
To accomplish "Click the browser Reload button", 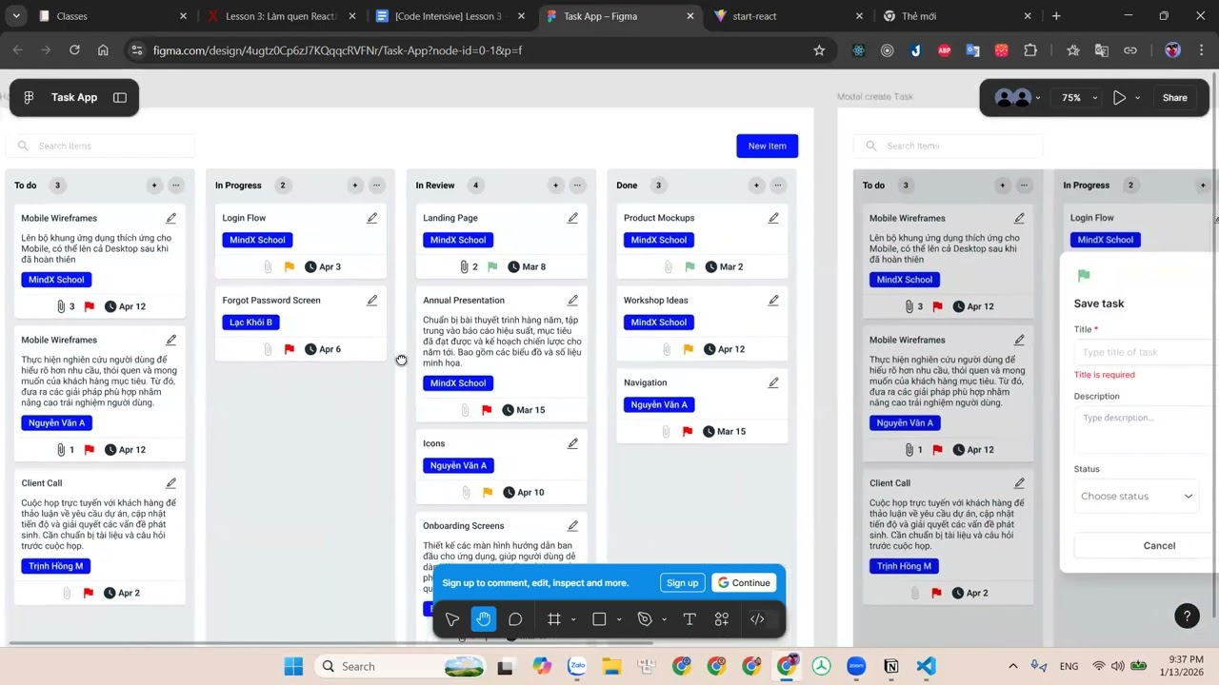I will (x=72, y=50).
